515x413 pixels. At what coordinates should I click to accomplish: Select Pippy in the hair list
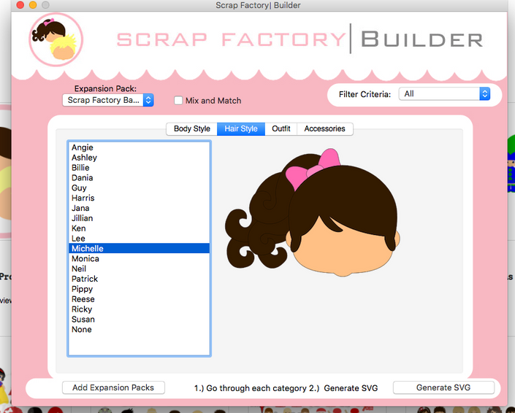point(139,289)
